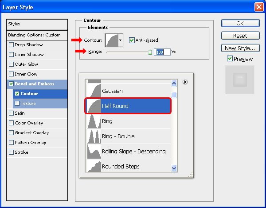This screenshot has height=208, width=266.
Task: Open the contour picker flyout menu arrow
Action: click(185, 82)
